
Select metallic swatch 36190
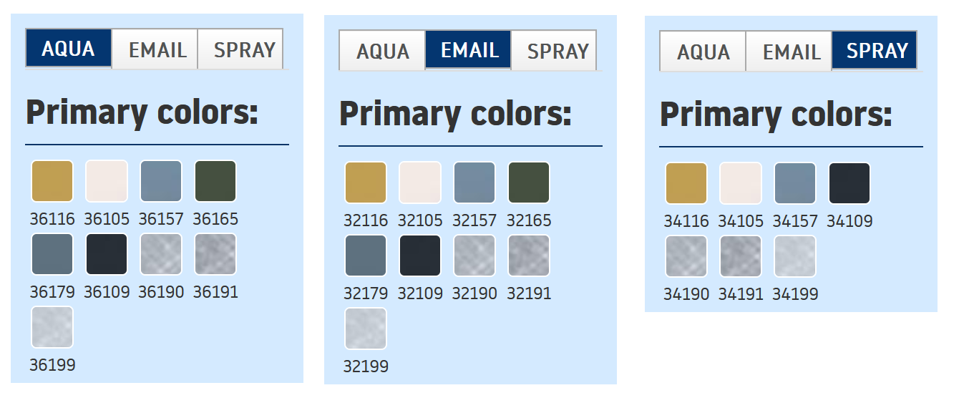point(161,254)
